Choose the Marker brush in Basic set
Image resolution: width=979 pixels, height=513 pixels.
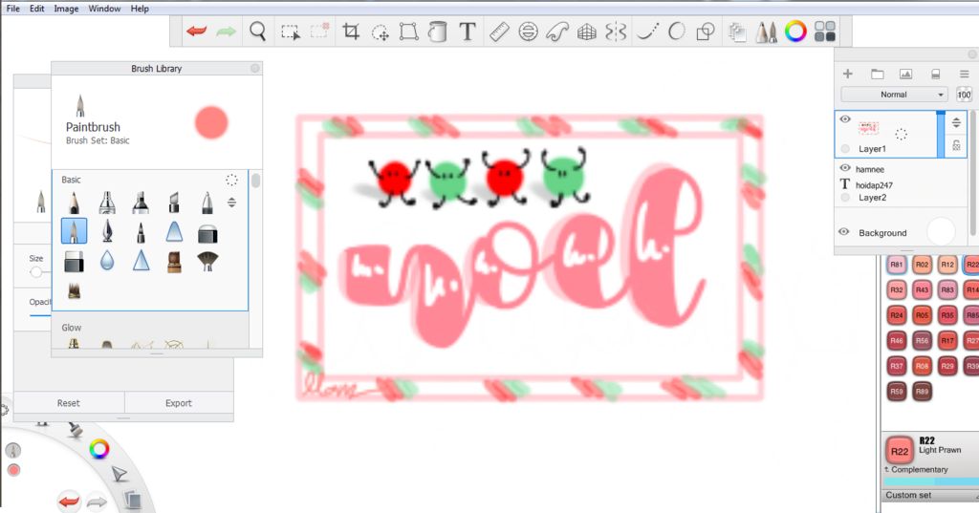click(x=141, y=203)
